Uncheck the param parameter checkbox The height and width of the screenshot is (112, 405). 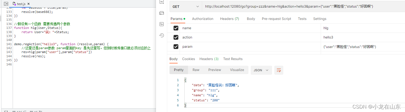coord(176,47)
